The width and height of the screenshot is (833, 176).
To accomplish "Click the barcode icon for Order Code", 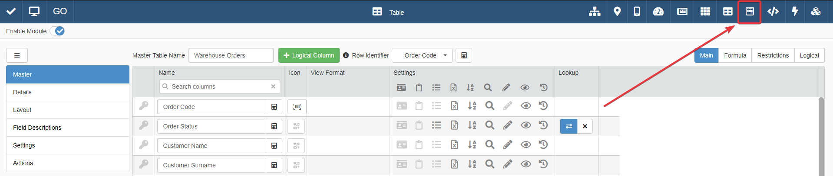I will click(x=297, y=107).
